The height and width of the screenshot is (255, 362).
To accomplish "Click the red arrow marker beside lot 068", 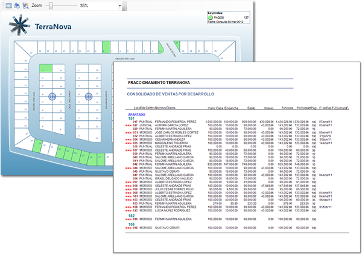I will click(128, 193).
